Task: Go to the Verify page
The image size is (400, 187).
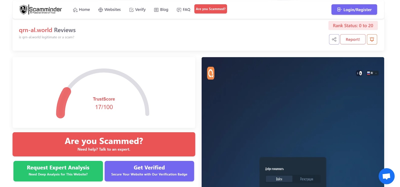Action: [137, 10]
